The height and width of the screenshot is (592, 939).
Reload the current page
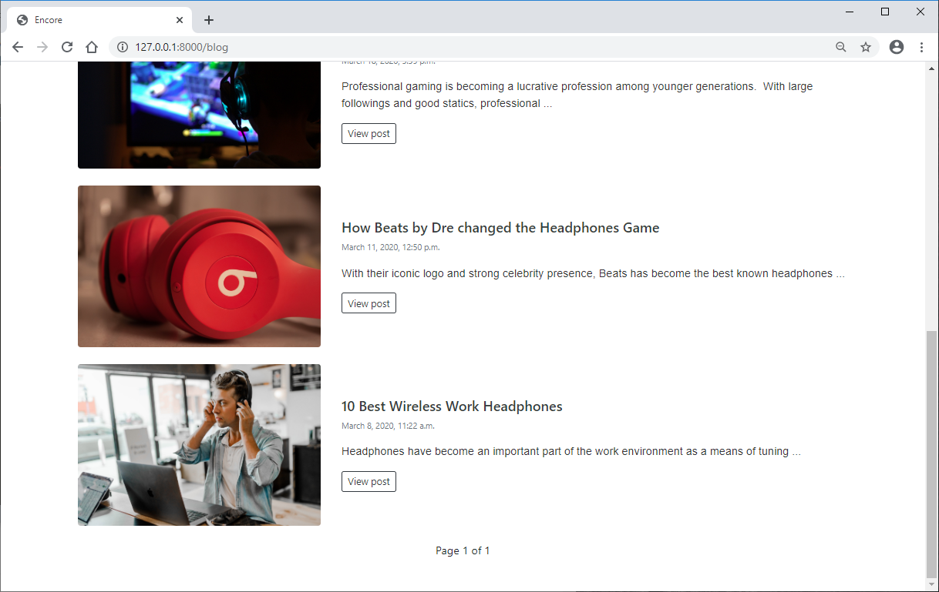point(67,47)
